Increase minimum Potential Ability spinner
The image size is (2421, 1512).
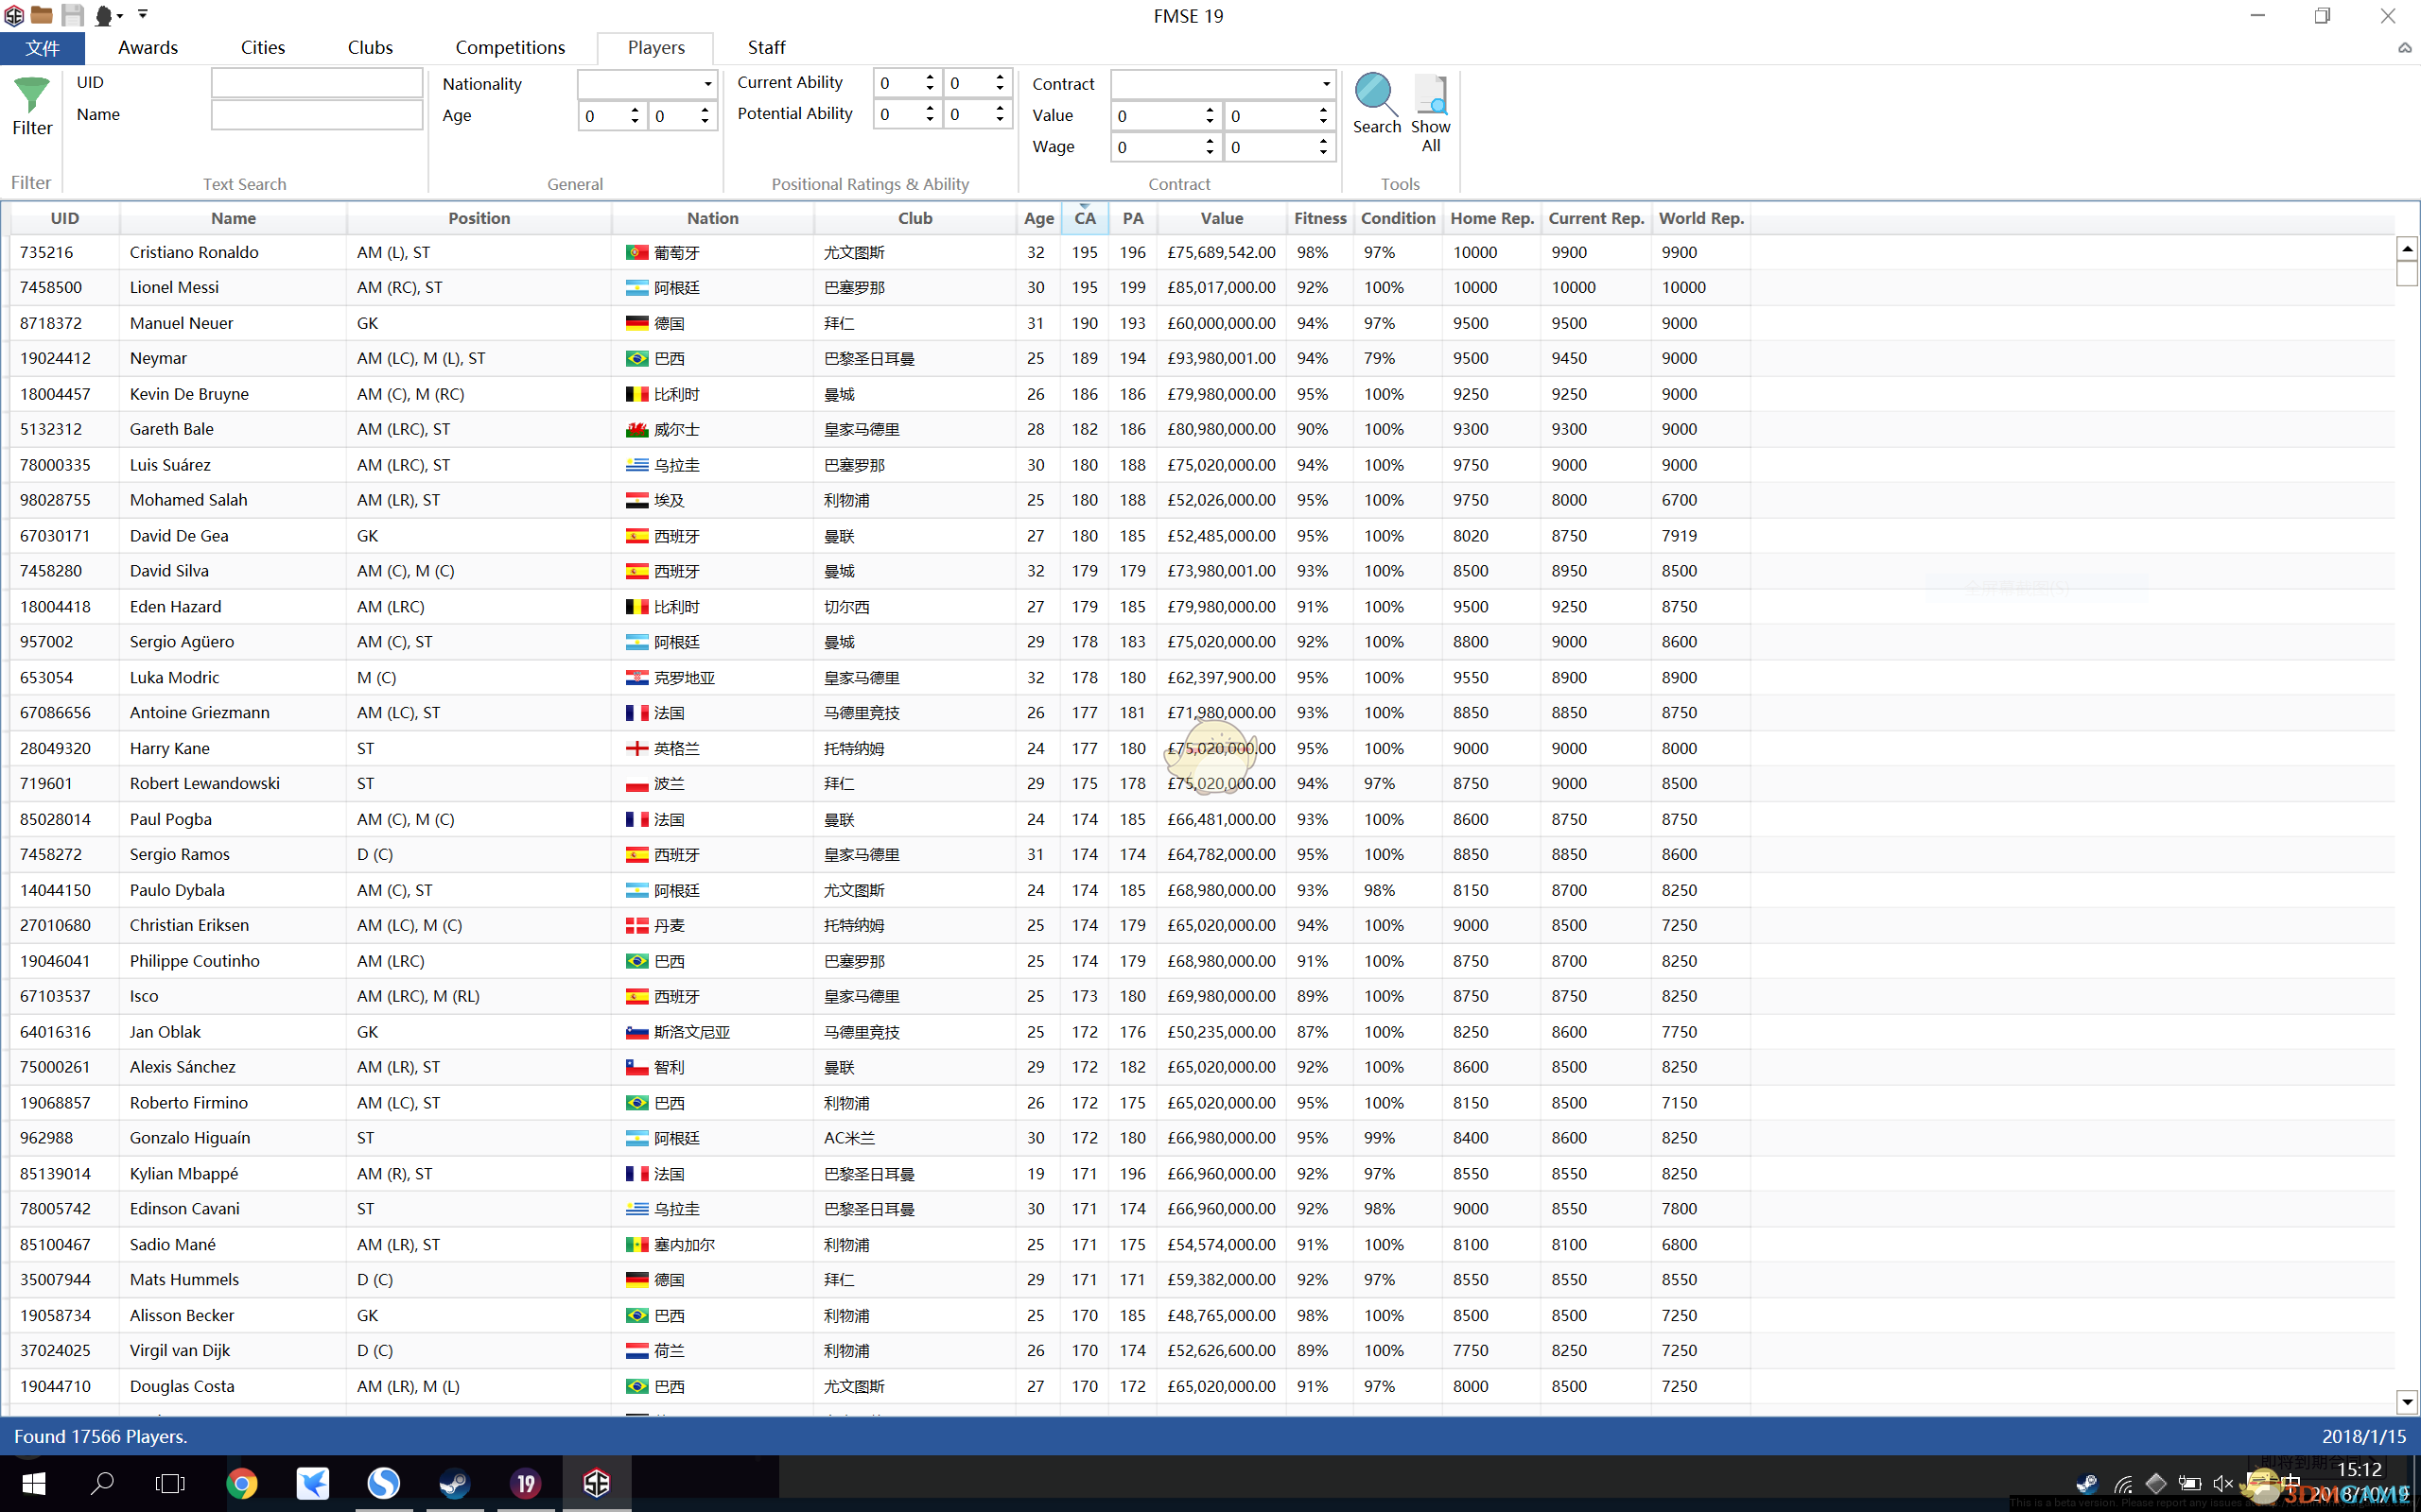coord(930,108)
